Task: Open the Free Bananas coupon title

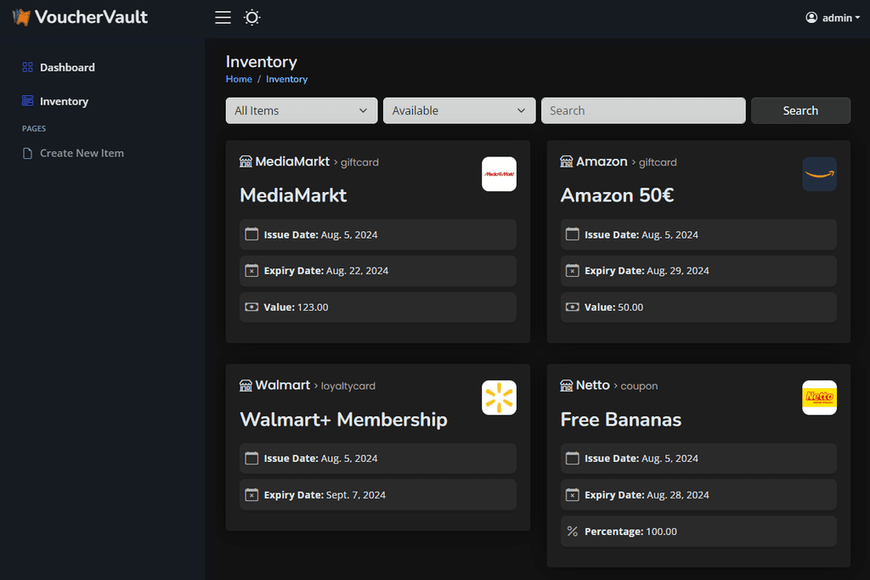Action: coord(620,420)
